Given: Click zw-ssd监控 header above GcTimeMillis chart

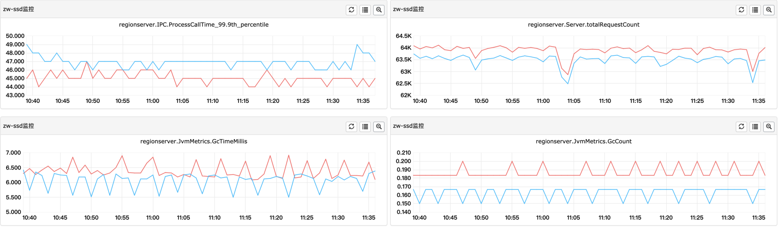Looking at the screenshot, I should pos(19,126).
